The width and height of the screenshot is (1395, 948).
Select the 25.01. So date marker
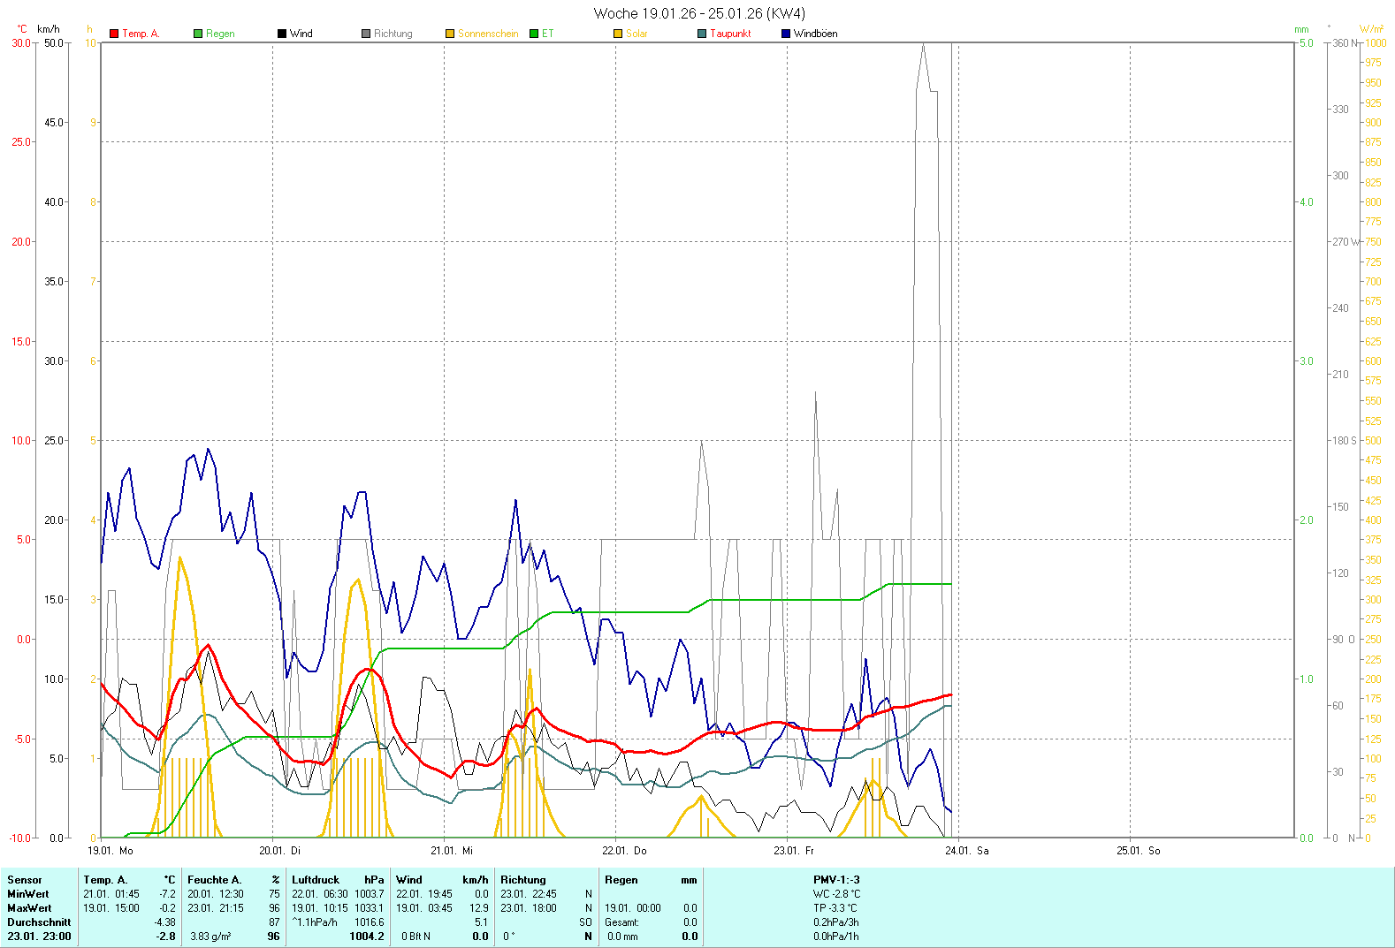(1138, 851)
